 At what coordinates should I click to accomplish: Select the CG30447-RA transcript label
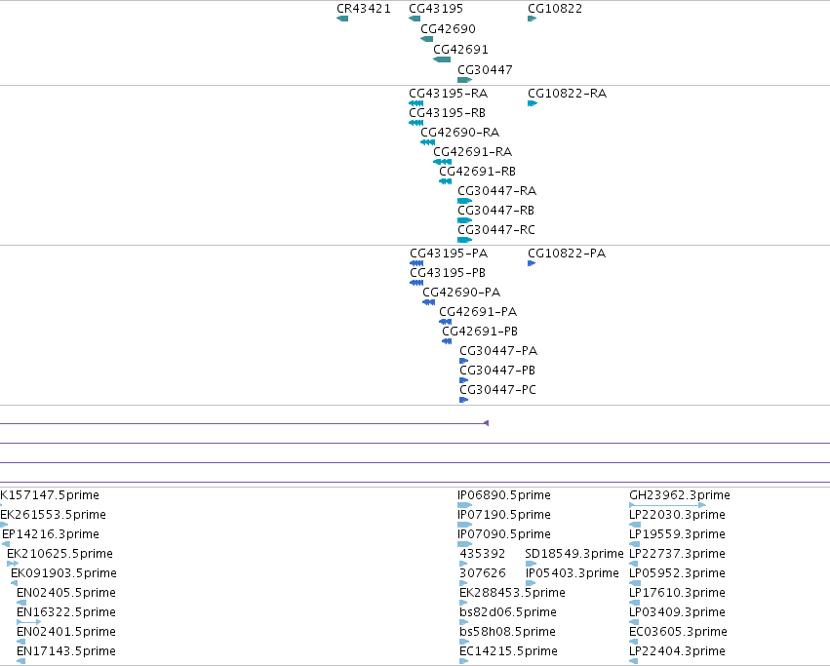[x=497, y=190]
